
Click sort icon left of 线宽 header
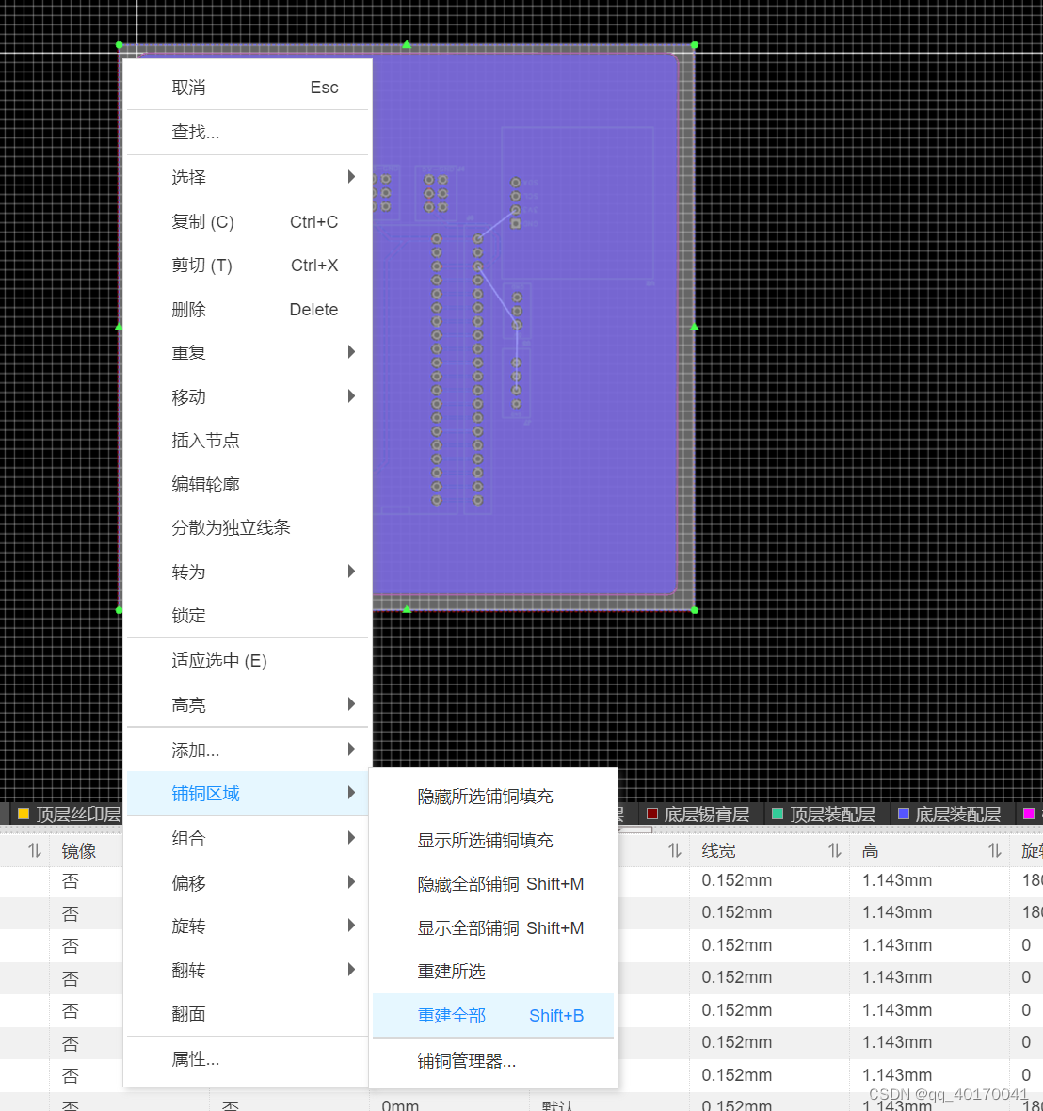coord(675,850)
